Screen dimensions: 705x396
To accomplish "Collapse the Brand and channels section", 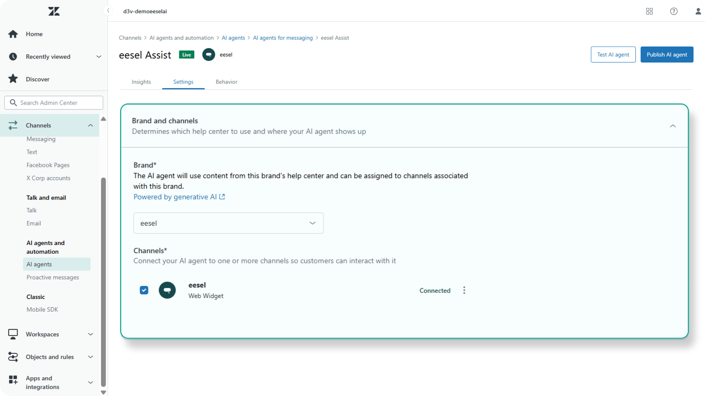I will (673, 126).
